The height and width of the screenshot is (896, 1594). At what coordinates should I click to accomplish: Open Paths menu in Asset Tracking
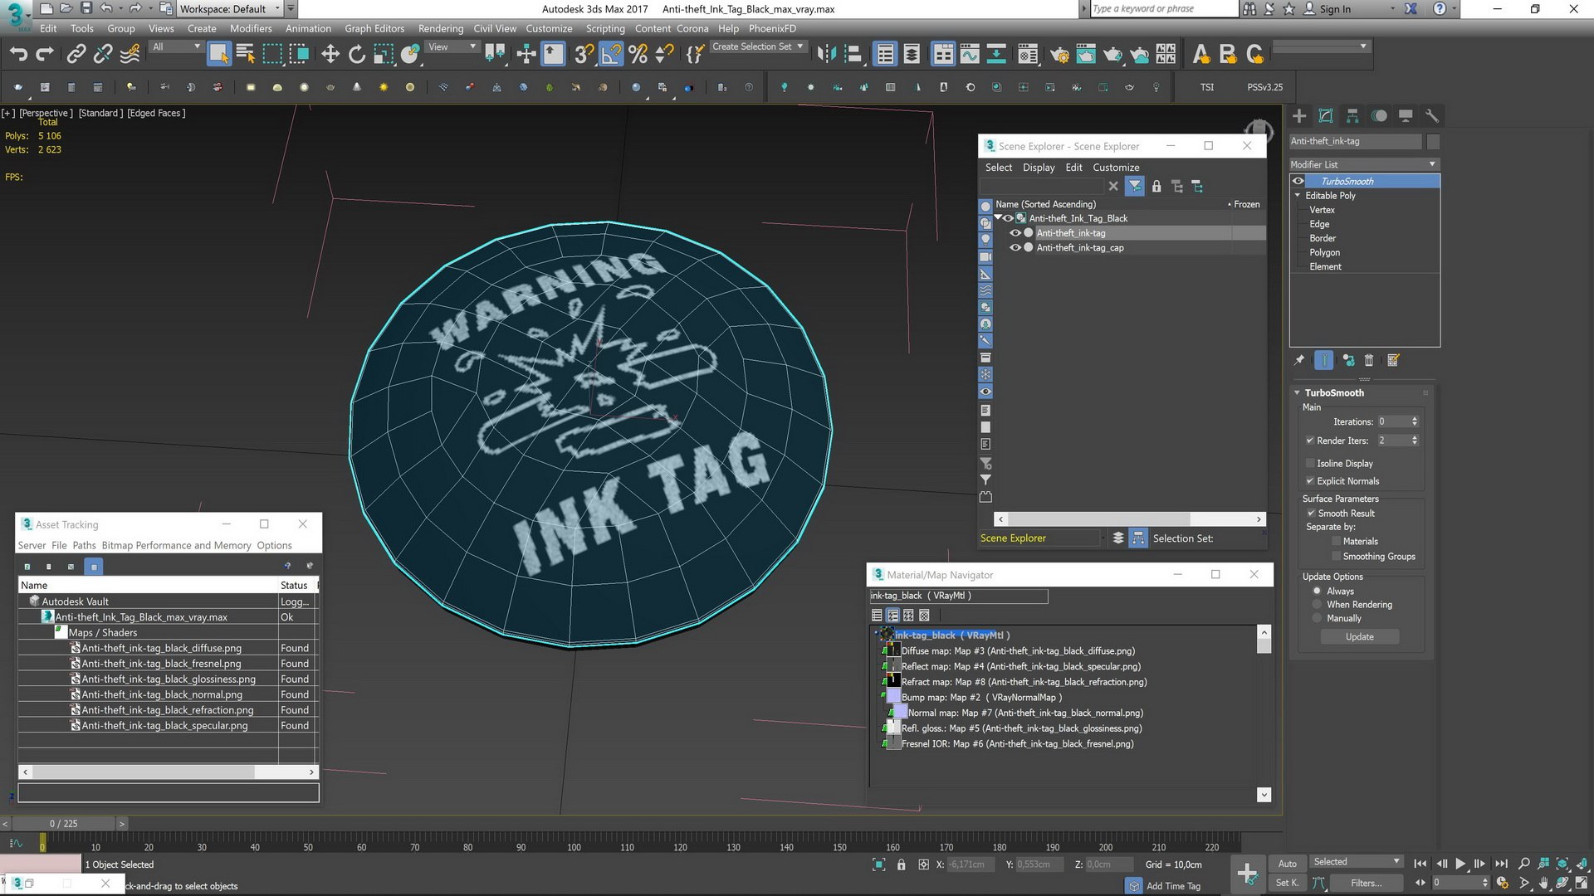pyautogui.click(x=84, y=546)
